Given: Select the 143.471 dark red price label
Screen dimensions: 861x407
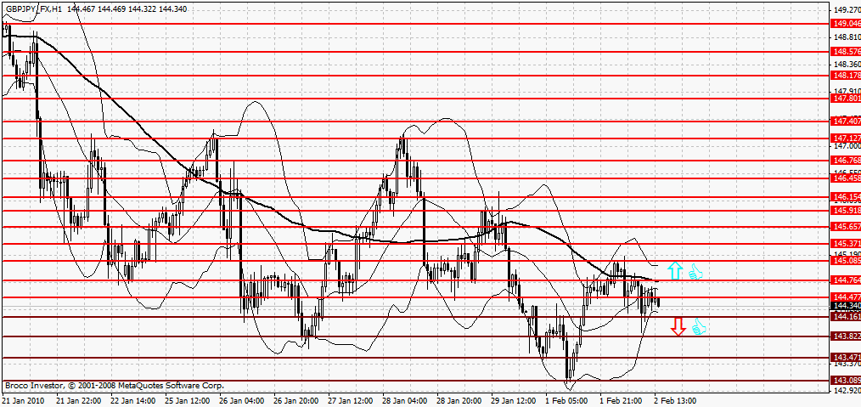Looking at the screenshot, I should [847, 358].
